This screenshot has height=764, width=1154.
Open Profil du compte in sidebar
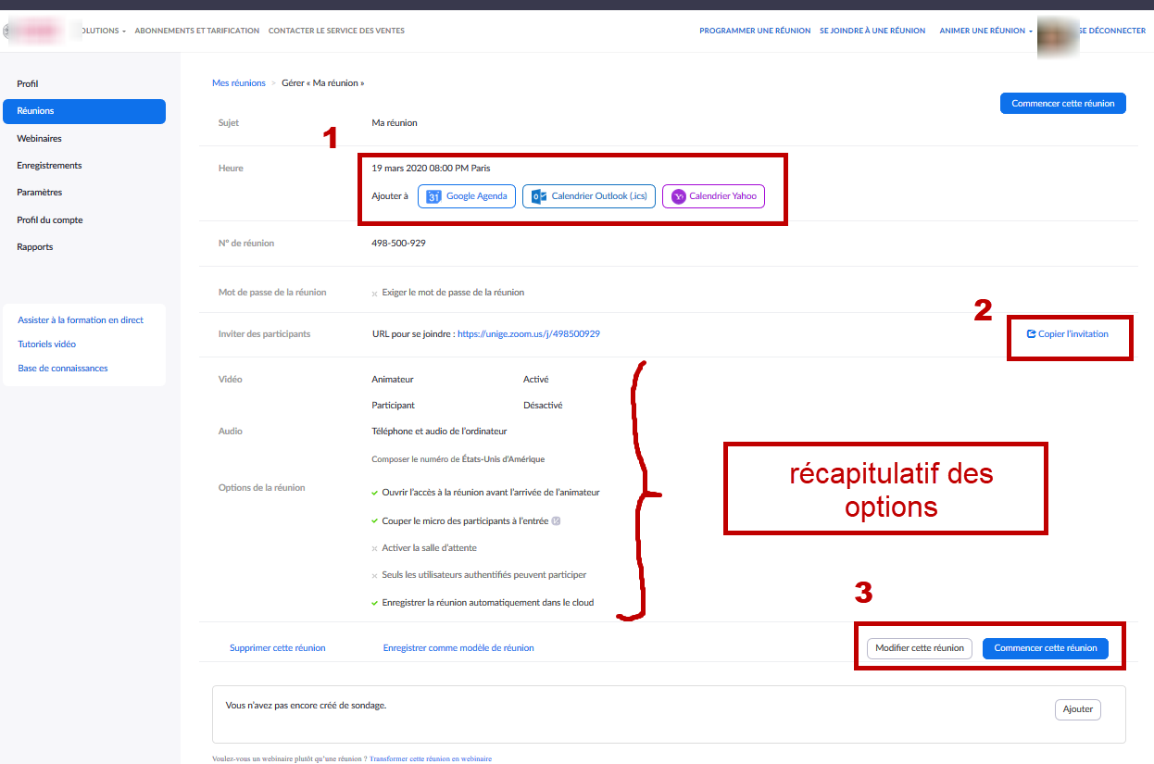point(50,220)
